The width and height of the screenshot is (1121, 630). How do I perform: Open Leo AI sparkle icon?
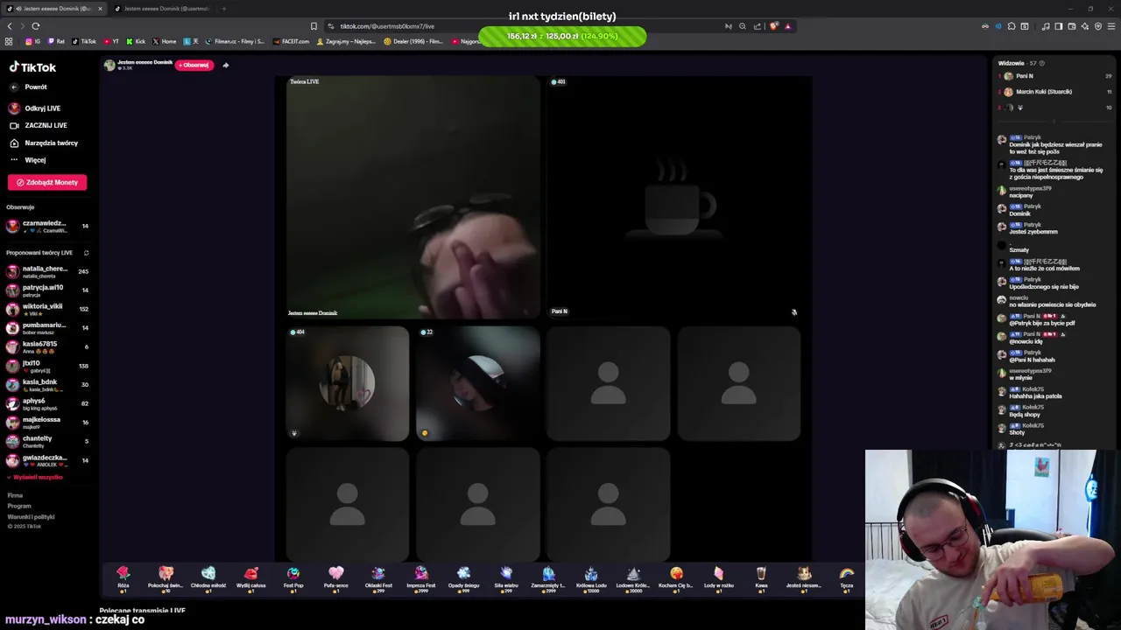point(1085,26)
